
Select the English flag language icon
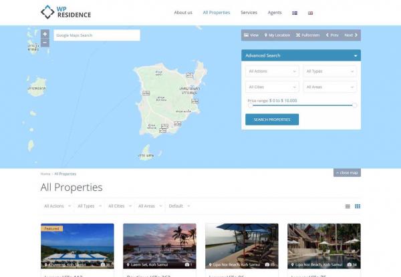click(x=310, y=13)
